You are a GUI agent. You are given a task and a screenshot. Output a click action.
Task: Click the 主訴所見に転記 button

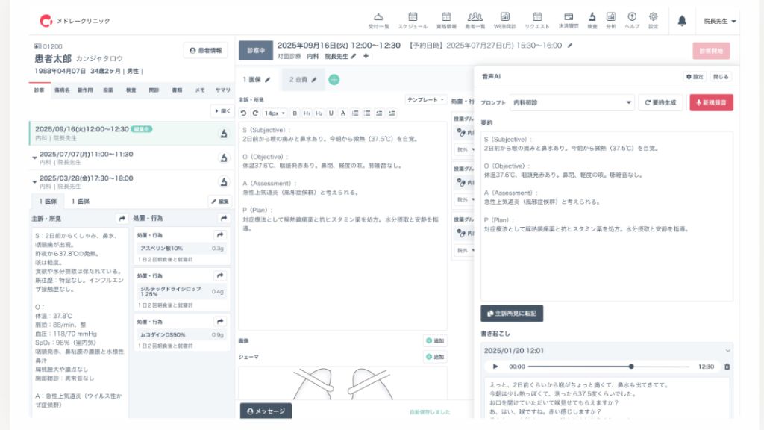511,314
